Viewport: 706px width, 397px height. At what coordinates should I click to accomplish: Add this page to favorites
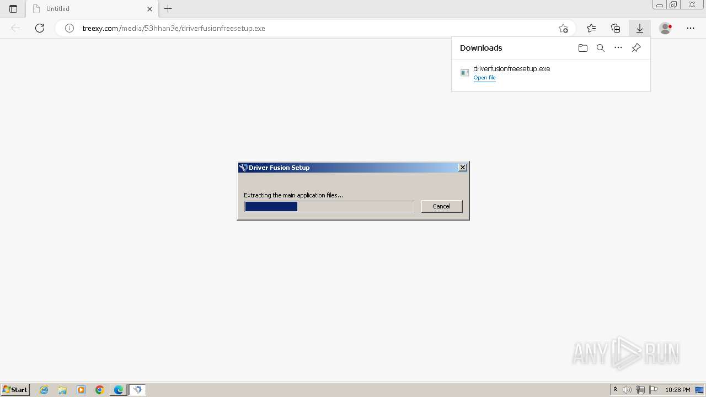[x=563, y=28]
